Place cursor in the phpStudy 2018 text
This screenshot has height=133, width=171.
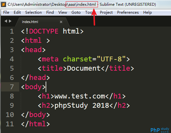(82, 106)
